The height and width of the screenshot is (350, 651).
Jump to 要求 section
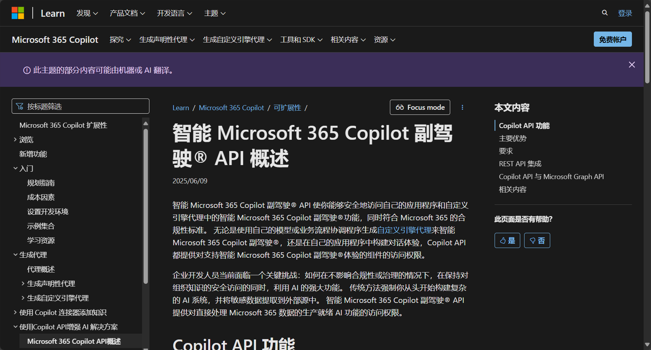[x=506, y=151]
